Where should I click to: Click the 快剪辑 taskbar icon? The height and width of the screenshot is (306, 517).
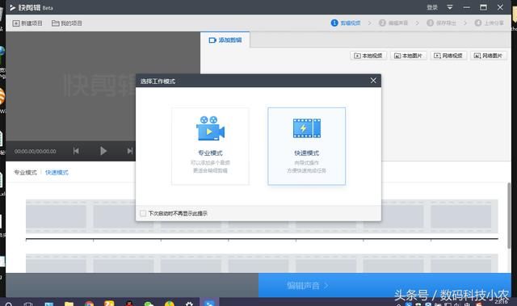(x=209, y=303)
